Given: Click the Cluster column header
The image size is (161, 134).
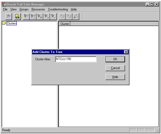Looking at the screenshot, I should pyautogui.click(x=65, y=24).
